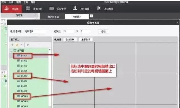Click the column count field after the X

[x=85, y=31]
